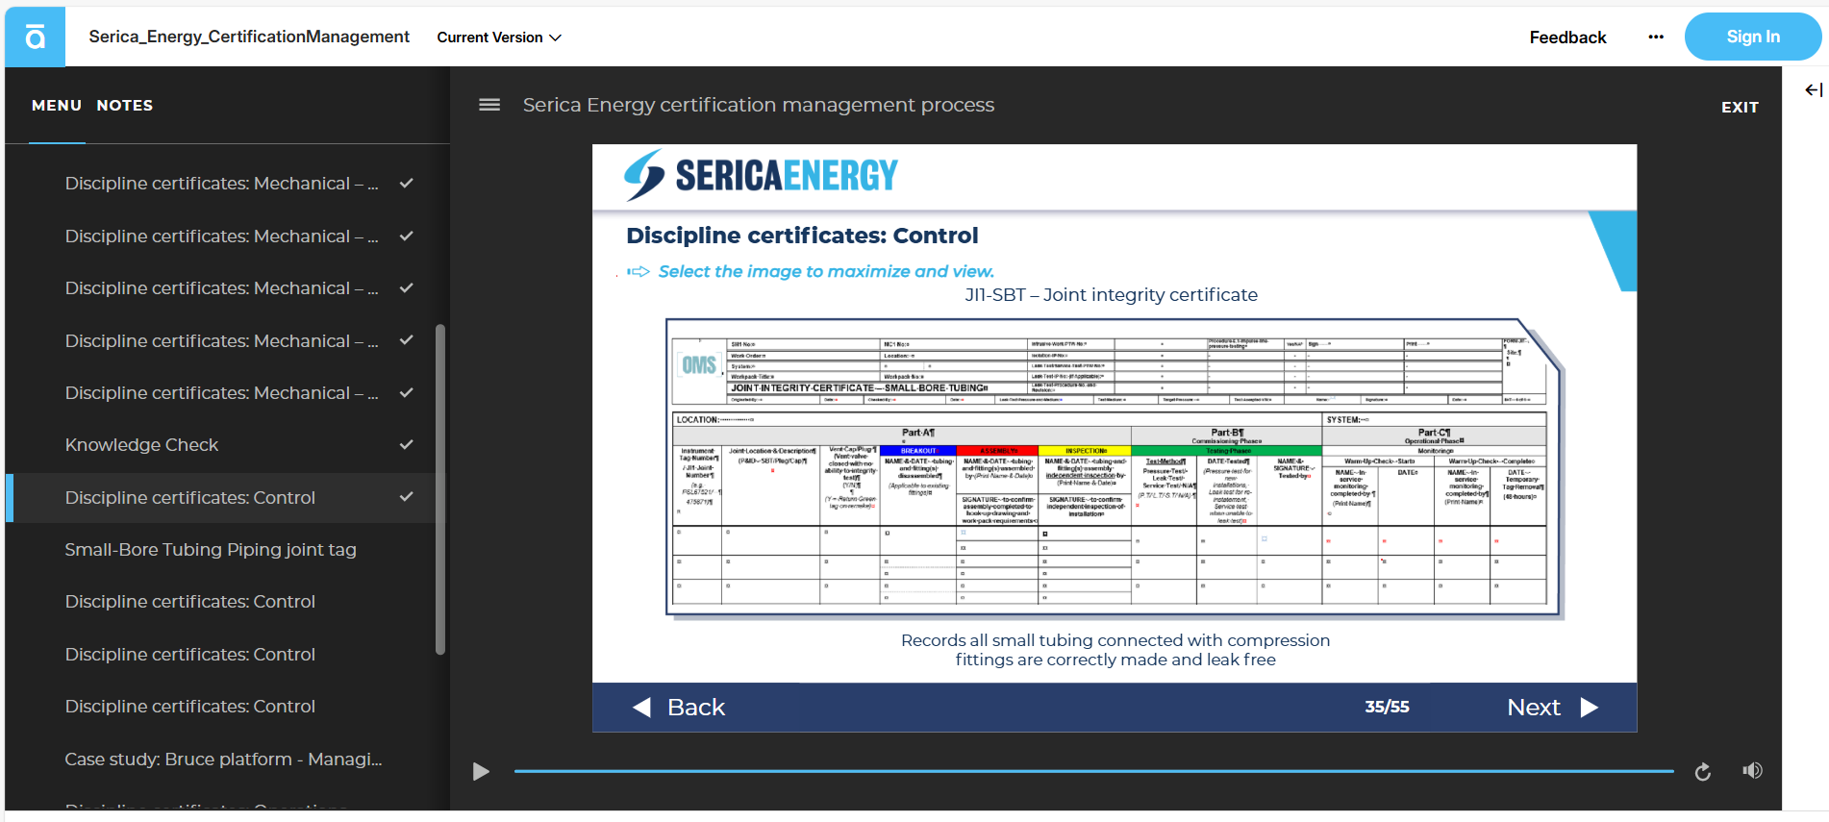Click the Next arrow icon
The image size is (1829, 822).
(x=1590, y=708)
